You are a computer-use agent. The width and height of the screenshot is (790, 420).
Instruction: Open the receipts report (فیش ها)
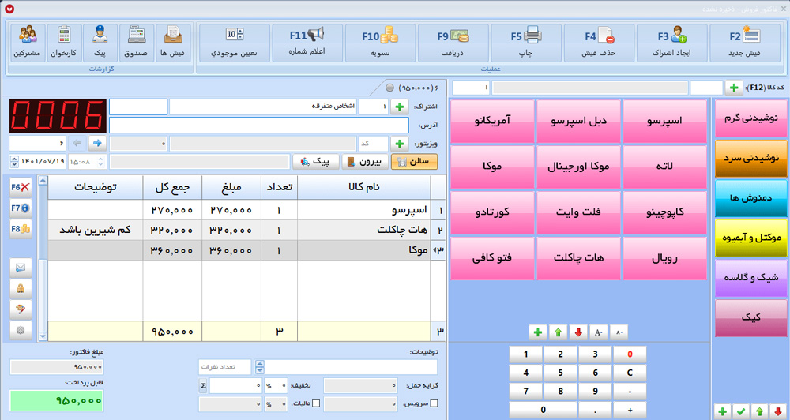tap(173, 43)
